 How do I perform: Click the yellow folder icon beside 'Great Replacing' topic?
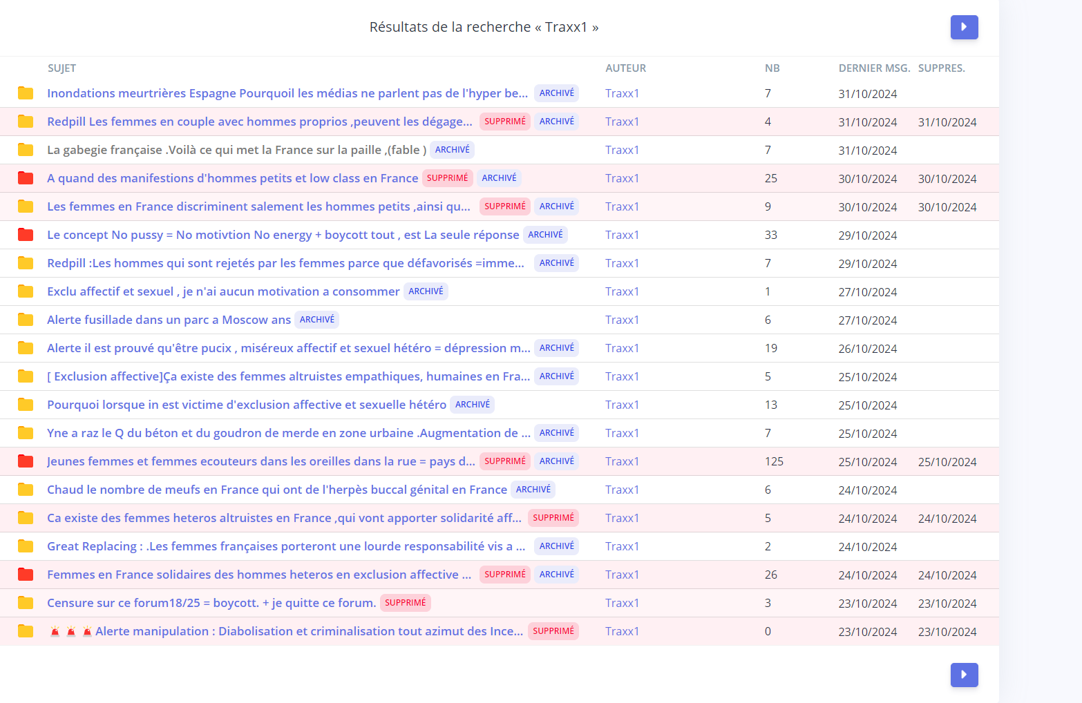click(x=26, y=546)
